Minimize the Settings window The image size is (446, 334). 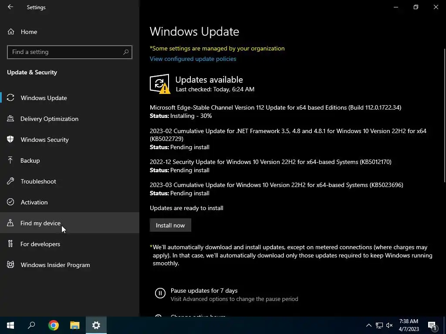[395, 7]
